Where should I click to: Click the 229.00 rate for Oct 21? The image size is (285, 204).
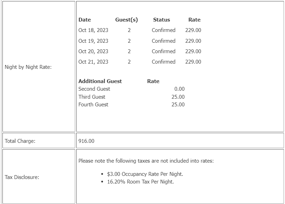193,62
